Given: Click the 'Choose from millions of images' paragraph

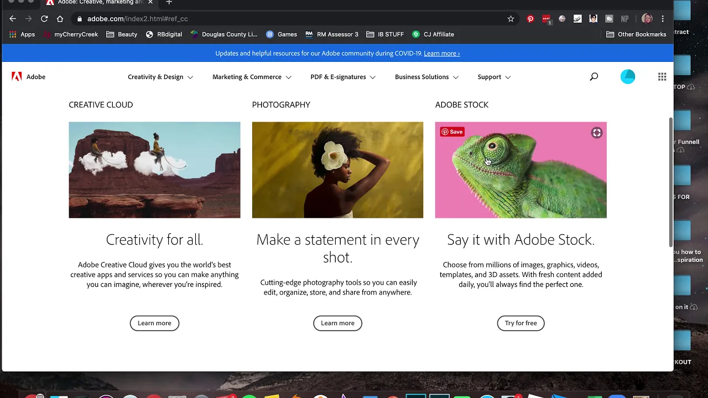Looking at the screenshot, I should tap(520, 275).
